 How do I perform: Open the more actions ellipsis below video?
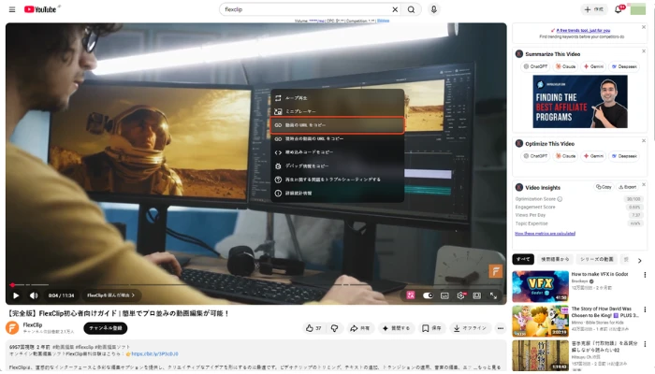point(501,328)
